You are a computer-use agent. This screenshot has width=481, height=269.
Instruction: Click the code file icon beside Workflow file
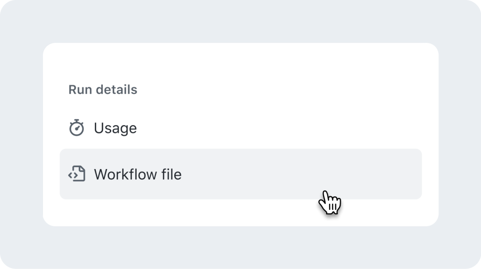(77, 174)
